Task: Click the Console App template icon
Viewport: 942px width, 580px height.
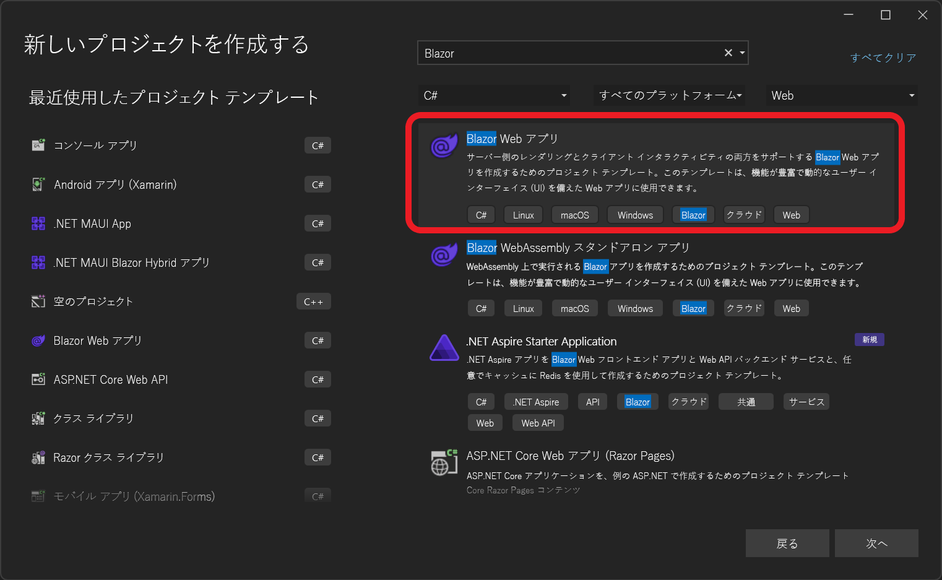Action: (x=38, y=145)
